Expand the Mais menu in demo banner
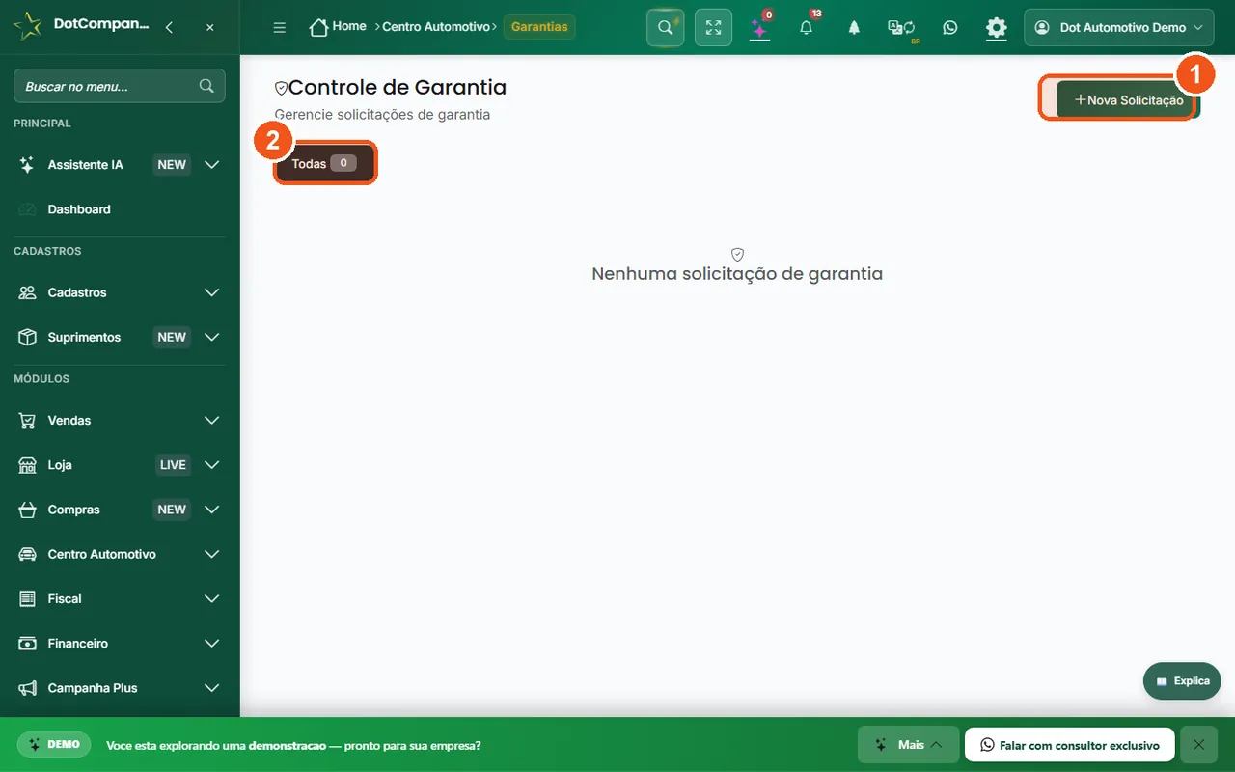The width and height of the screenshot is (1235, 772). [908, 745]
